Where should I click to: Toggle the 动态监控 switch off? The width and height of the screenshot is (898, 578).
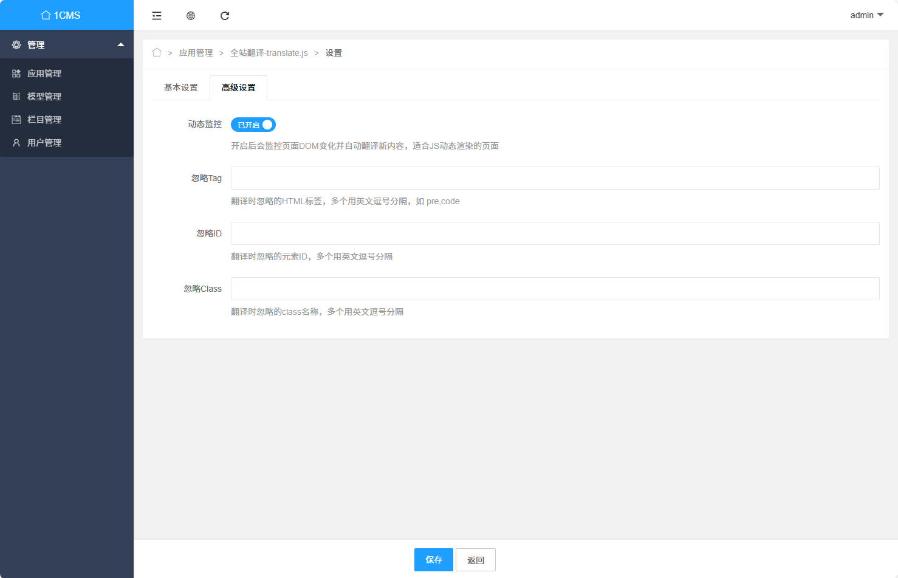pos(253,125)
